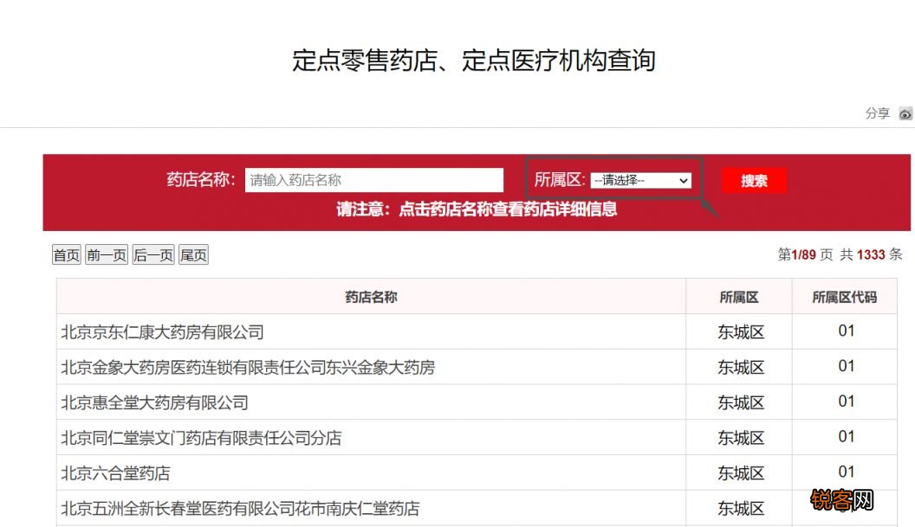The width and height of the screenshot is (915, 527).
Task: Click the 分享 share link
Action: point(877,113)
